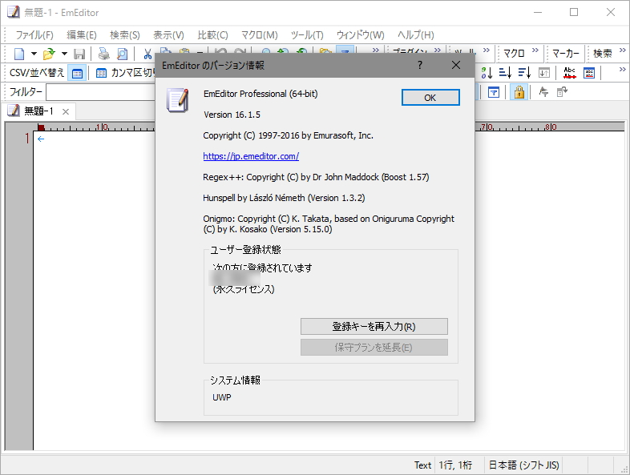630x475 pixels.
Task: Click the 1行, 1桁 position in status bar
Action: [455, 465]
